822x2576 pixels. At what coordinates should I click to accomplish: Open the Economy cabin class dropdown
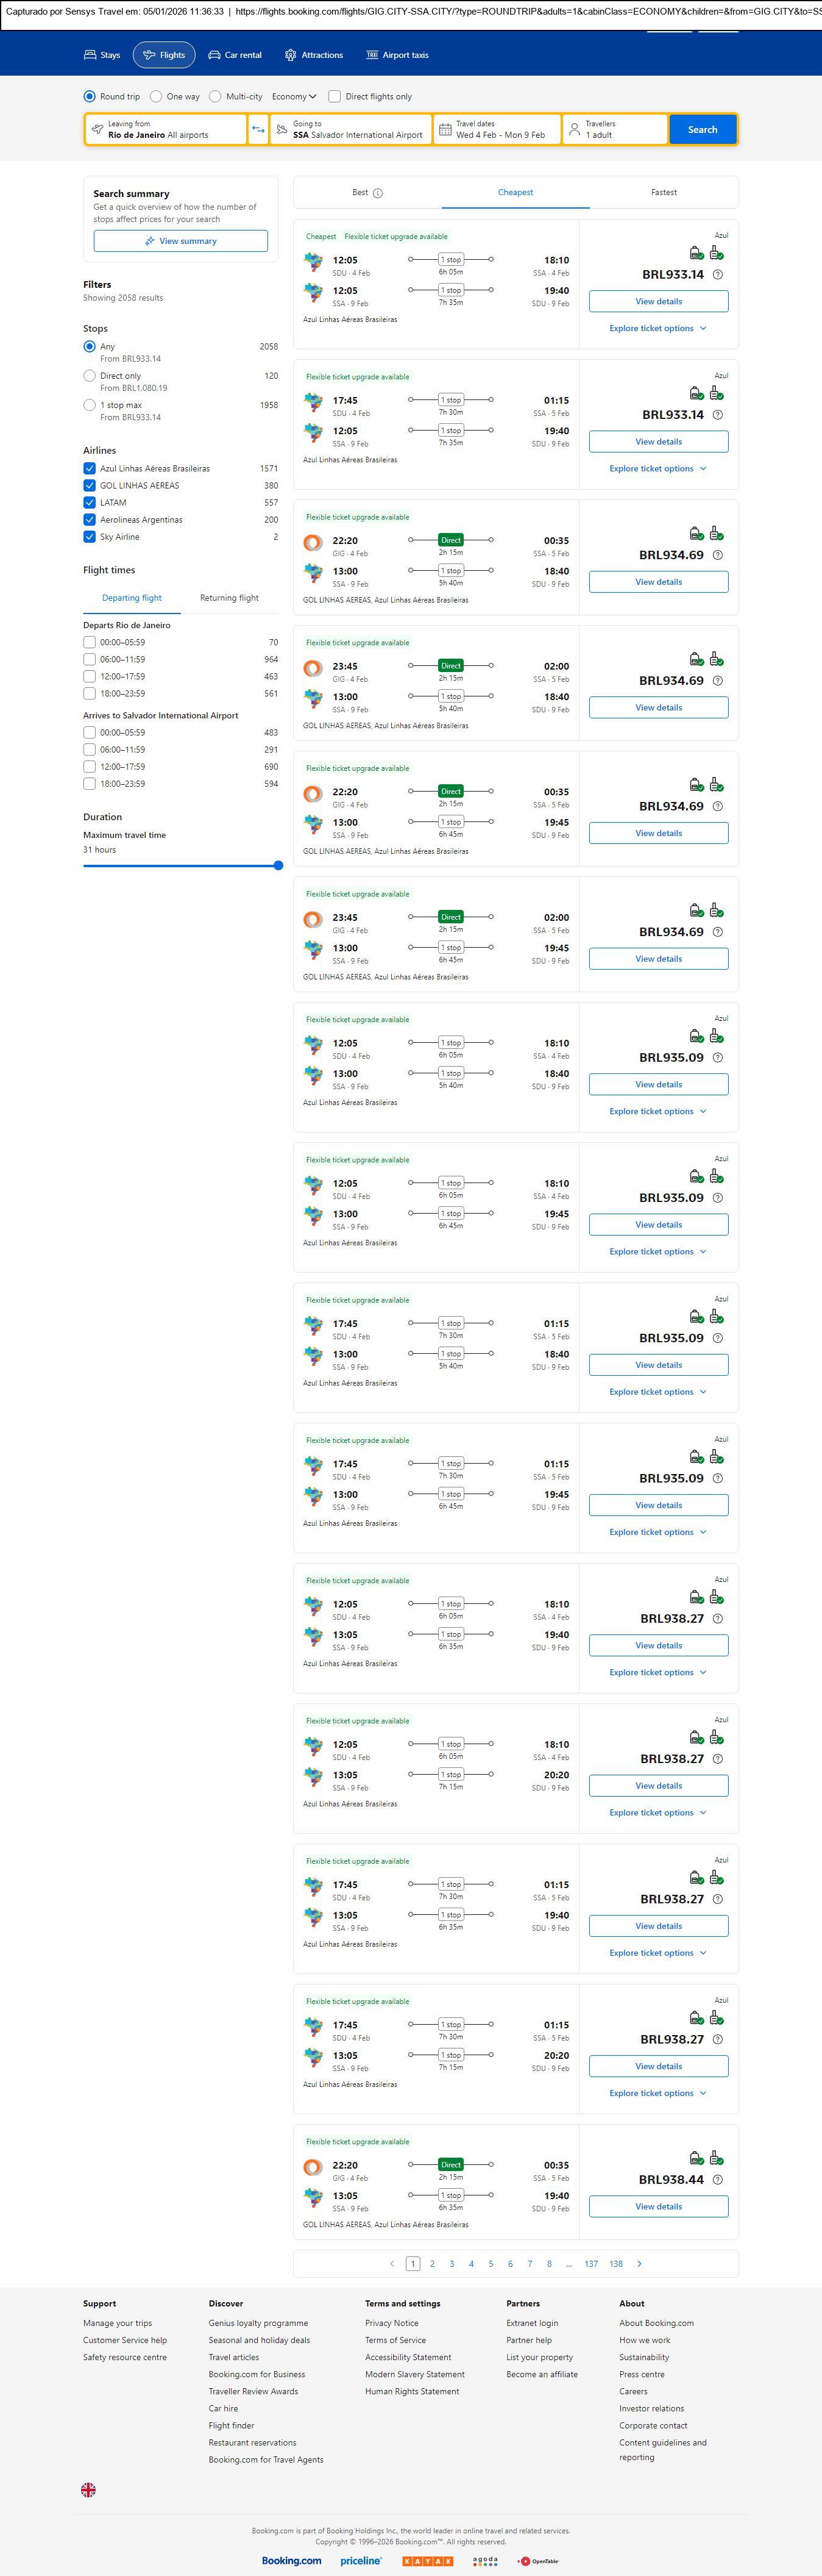294,97
